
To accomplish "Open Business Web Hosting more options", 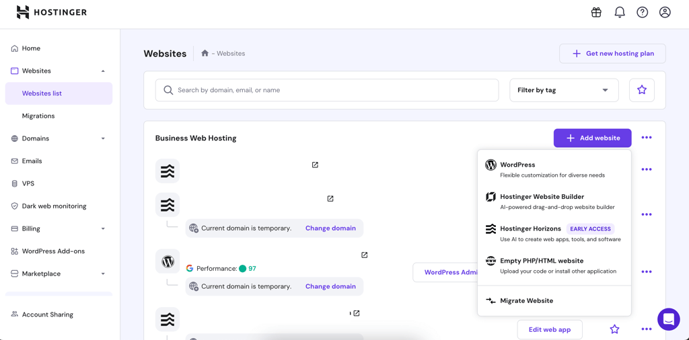I will (647, 138).
